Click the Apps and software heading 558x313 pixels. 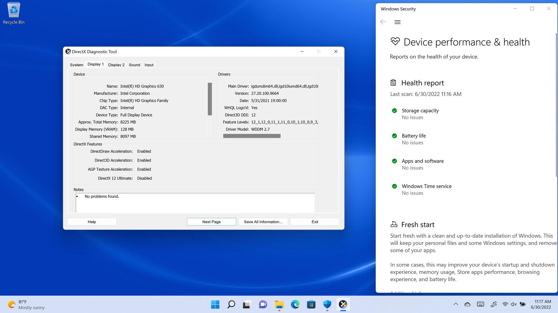pyautogui.click(x=423, y=161)
